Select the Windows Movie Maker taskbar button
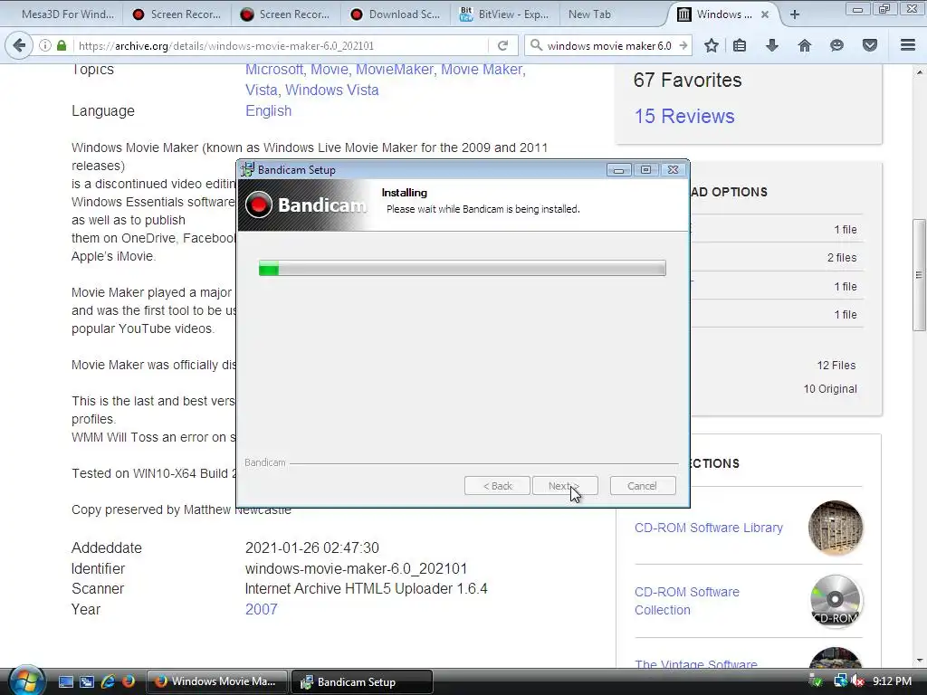This screenshot has width=927, height=695. (x=216, y=681)
